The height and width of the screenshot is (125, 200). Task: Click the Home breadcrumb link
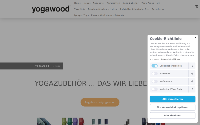[58, 66]
